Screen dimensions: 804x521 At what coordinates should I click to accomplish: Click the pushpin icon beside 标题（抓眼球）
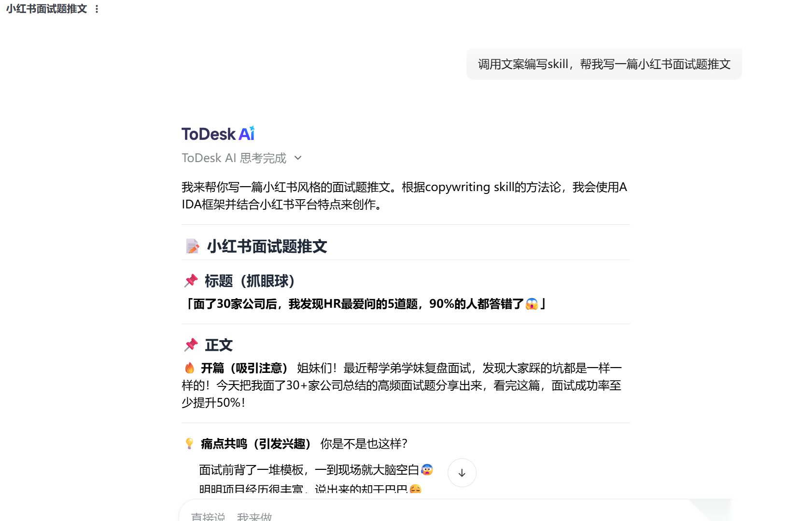(191, 280)
